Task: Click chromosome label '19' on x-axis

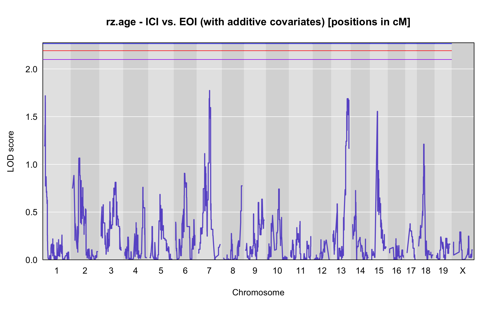Action: pyautogui.click(x=443, y=271)
